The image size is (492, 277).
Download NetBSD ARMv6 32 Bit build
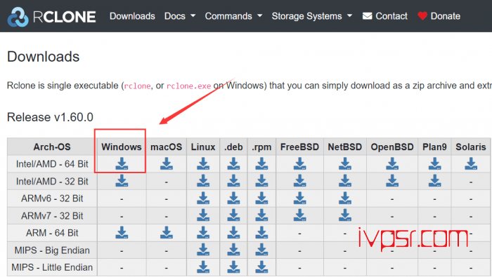click(345, 198)
